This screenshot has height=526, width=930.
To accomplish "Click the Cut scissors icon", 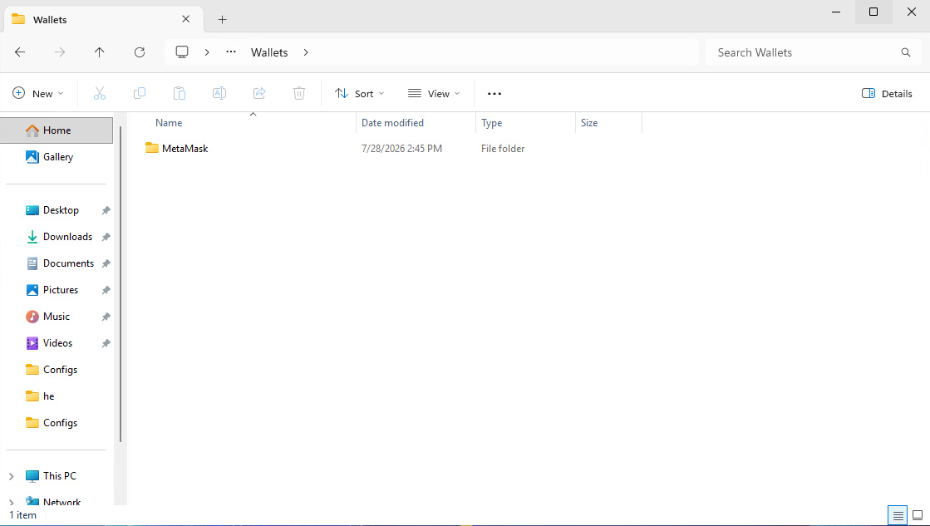I will click(x=100, y=93).
